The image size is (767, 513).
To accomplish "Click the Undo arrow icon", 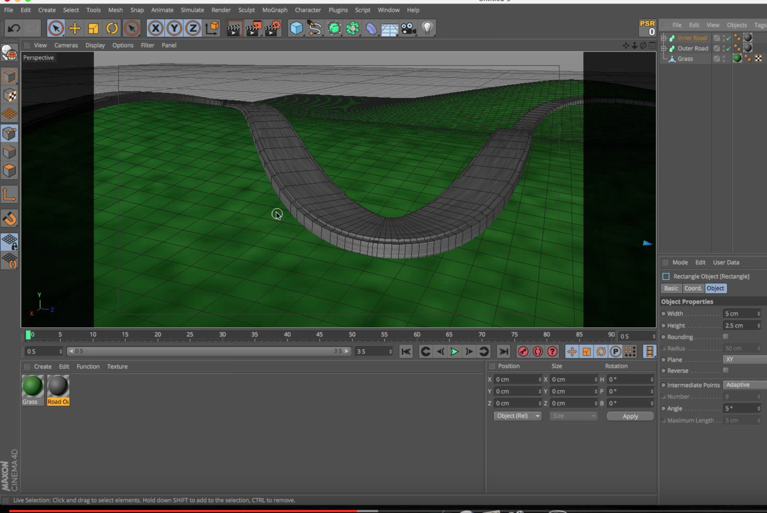I will click(x=14, y=28).
